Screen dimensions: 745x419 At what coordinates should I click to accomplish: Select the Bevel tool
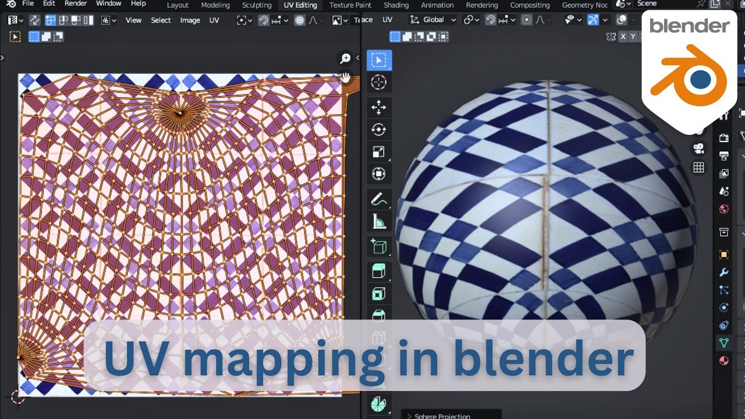point(379,315)
